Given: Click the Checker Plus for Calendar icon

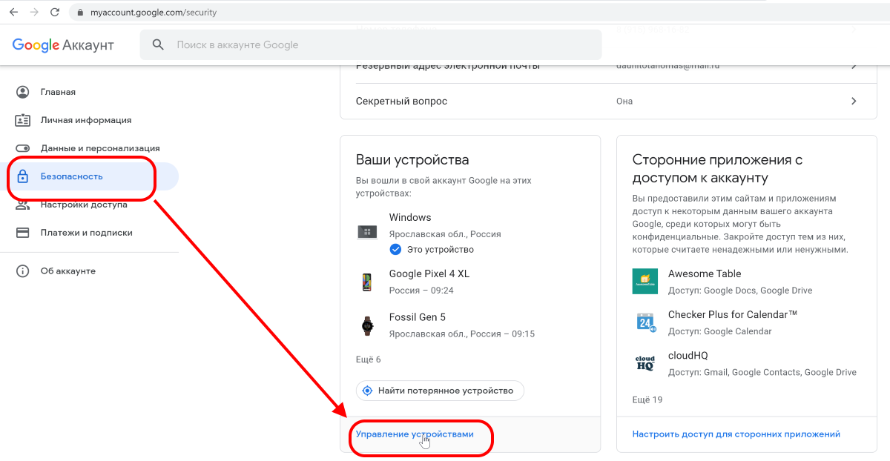Looking at the screenshot, I should 645,322.
